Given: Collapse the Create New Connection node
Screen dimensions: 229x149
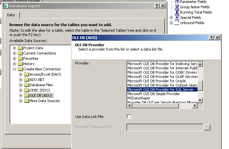Looking at the screenshot, I should 14,69.
